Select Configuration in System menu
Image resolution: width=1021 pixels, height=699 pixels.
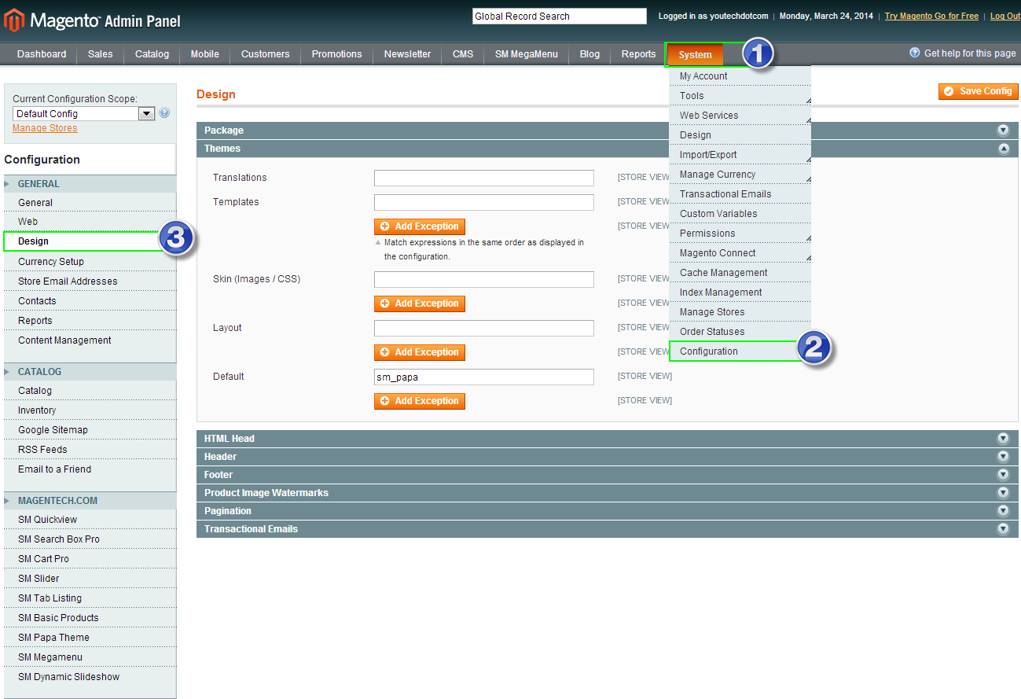tap(740, 351)
